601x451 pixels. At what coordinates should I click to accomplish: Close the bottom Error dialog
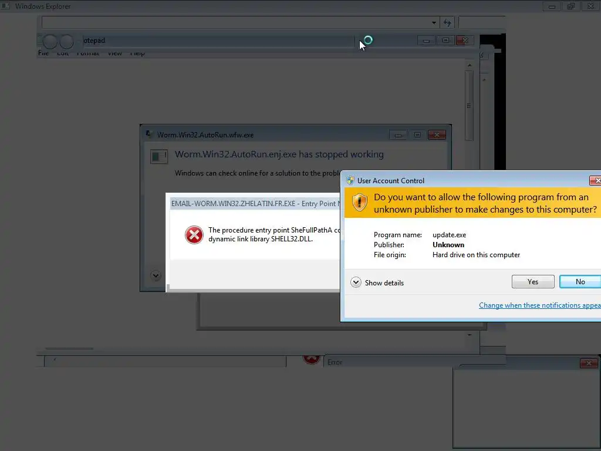click(589, 363)
